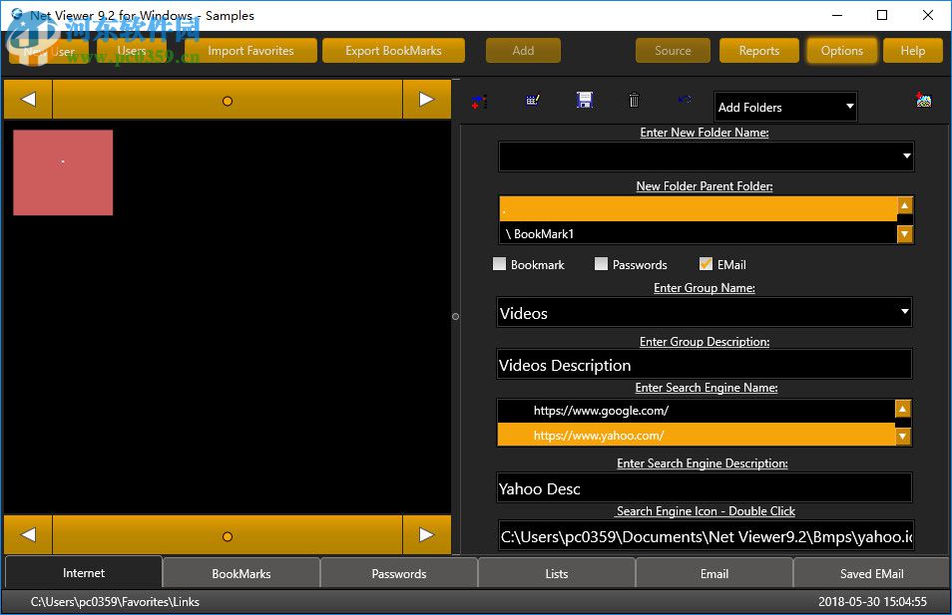Click the add new item icon
The width and height of the screenshot is (952, 615).
tap(480, 101)
